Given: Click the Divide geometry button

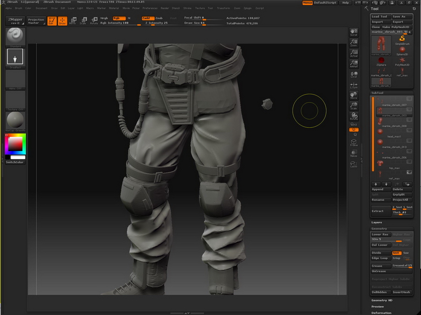Looking at the screenshot, I should (x=381, y=253).
